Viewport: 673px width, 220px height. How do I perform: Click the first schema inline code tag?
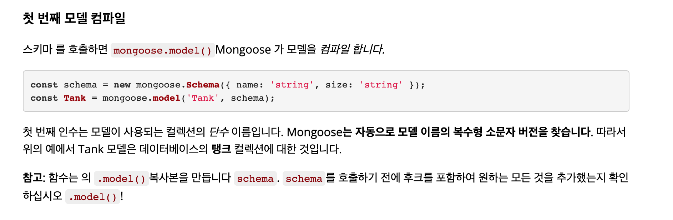tap(255, 179)
